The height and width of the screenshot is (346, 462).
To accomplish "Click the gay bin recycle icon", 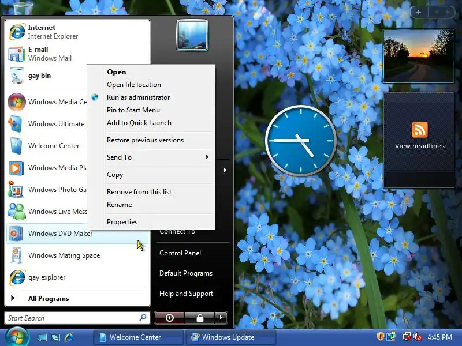I will coord(17,76).
